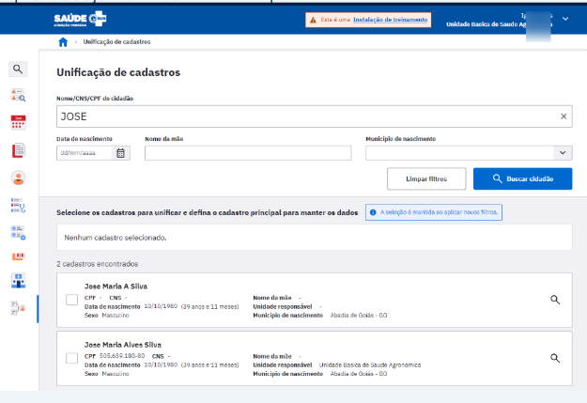Open calendar picker in Data de nascimento
The image size is (587, 403).
(x=121, y=153)
